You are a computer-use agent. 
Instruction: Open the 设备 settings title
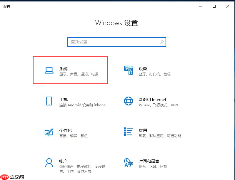tap(143, 69)
